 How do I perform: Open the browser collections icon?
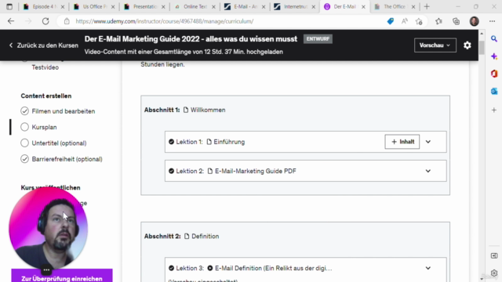click(457, 21)
